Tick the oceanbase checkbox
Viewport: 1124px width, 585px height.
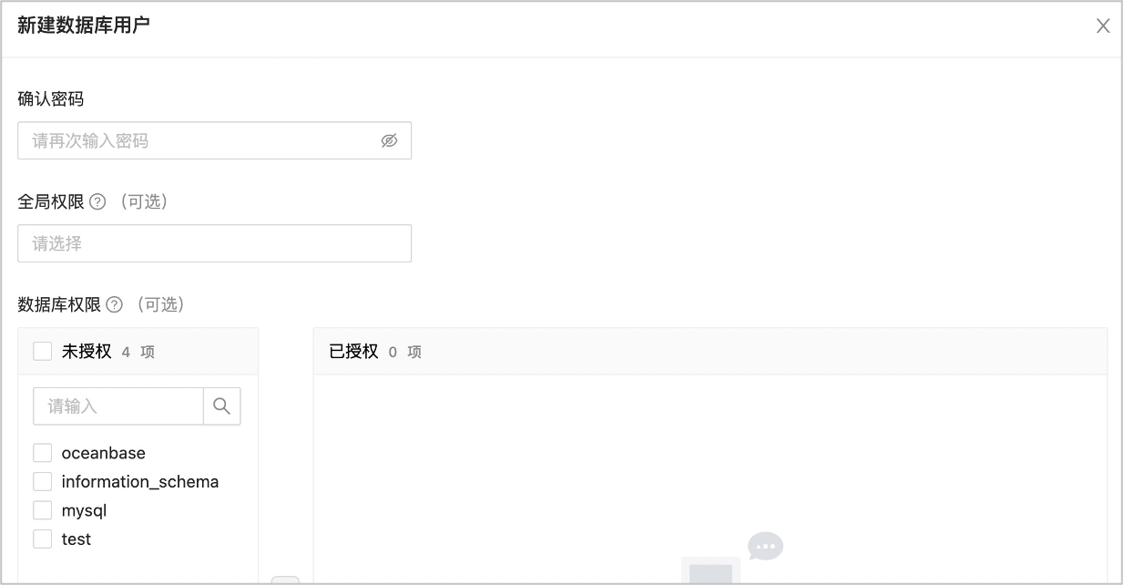pyautogui.click(x=42, y=453)
